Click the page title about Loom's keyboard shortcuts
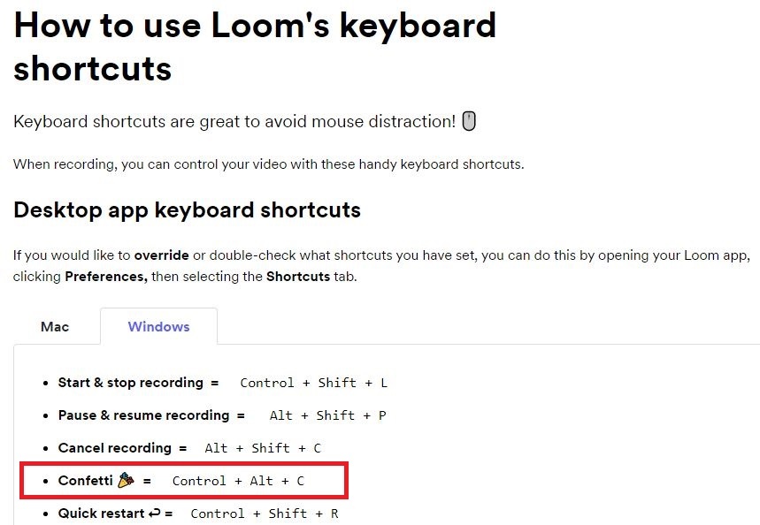This screenshot has height=525, width=760. (x=255, y=47)
